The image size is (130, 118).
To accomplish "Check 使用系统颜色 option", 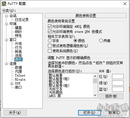I will 50,51.
